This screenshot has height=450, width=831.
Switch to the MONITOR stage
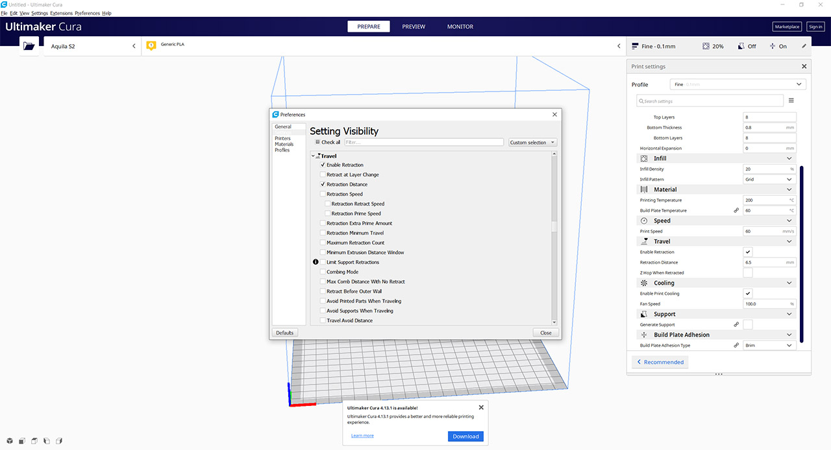[460, 27]
